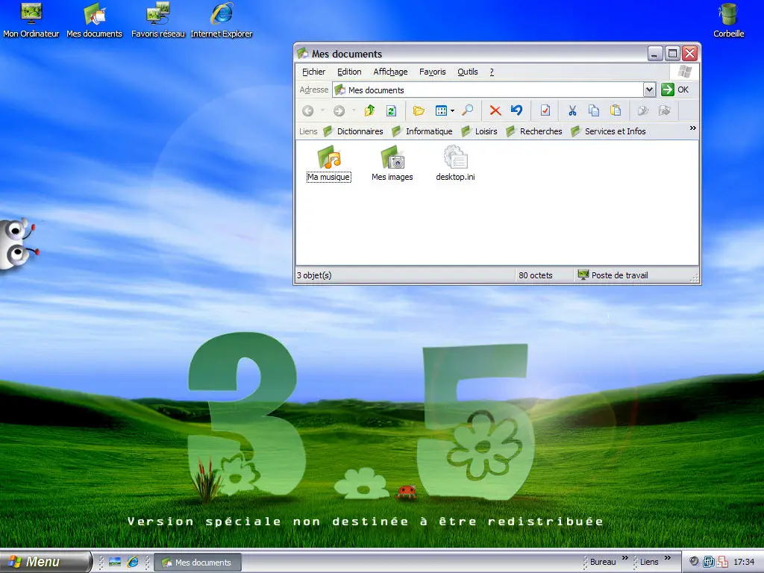Open the ? help menu
This screenshot has width=764, height=573.
492,72
